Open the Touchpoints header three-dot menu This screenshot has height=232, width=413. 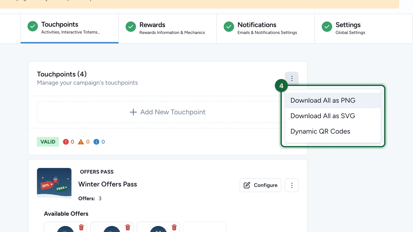[292, 78]
